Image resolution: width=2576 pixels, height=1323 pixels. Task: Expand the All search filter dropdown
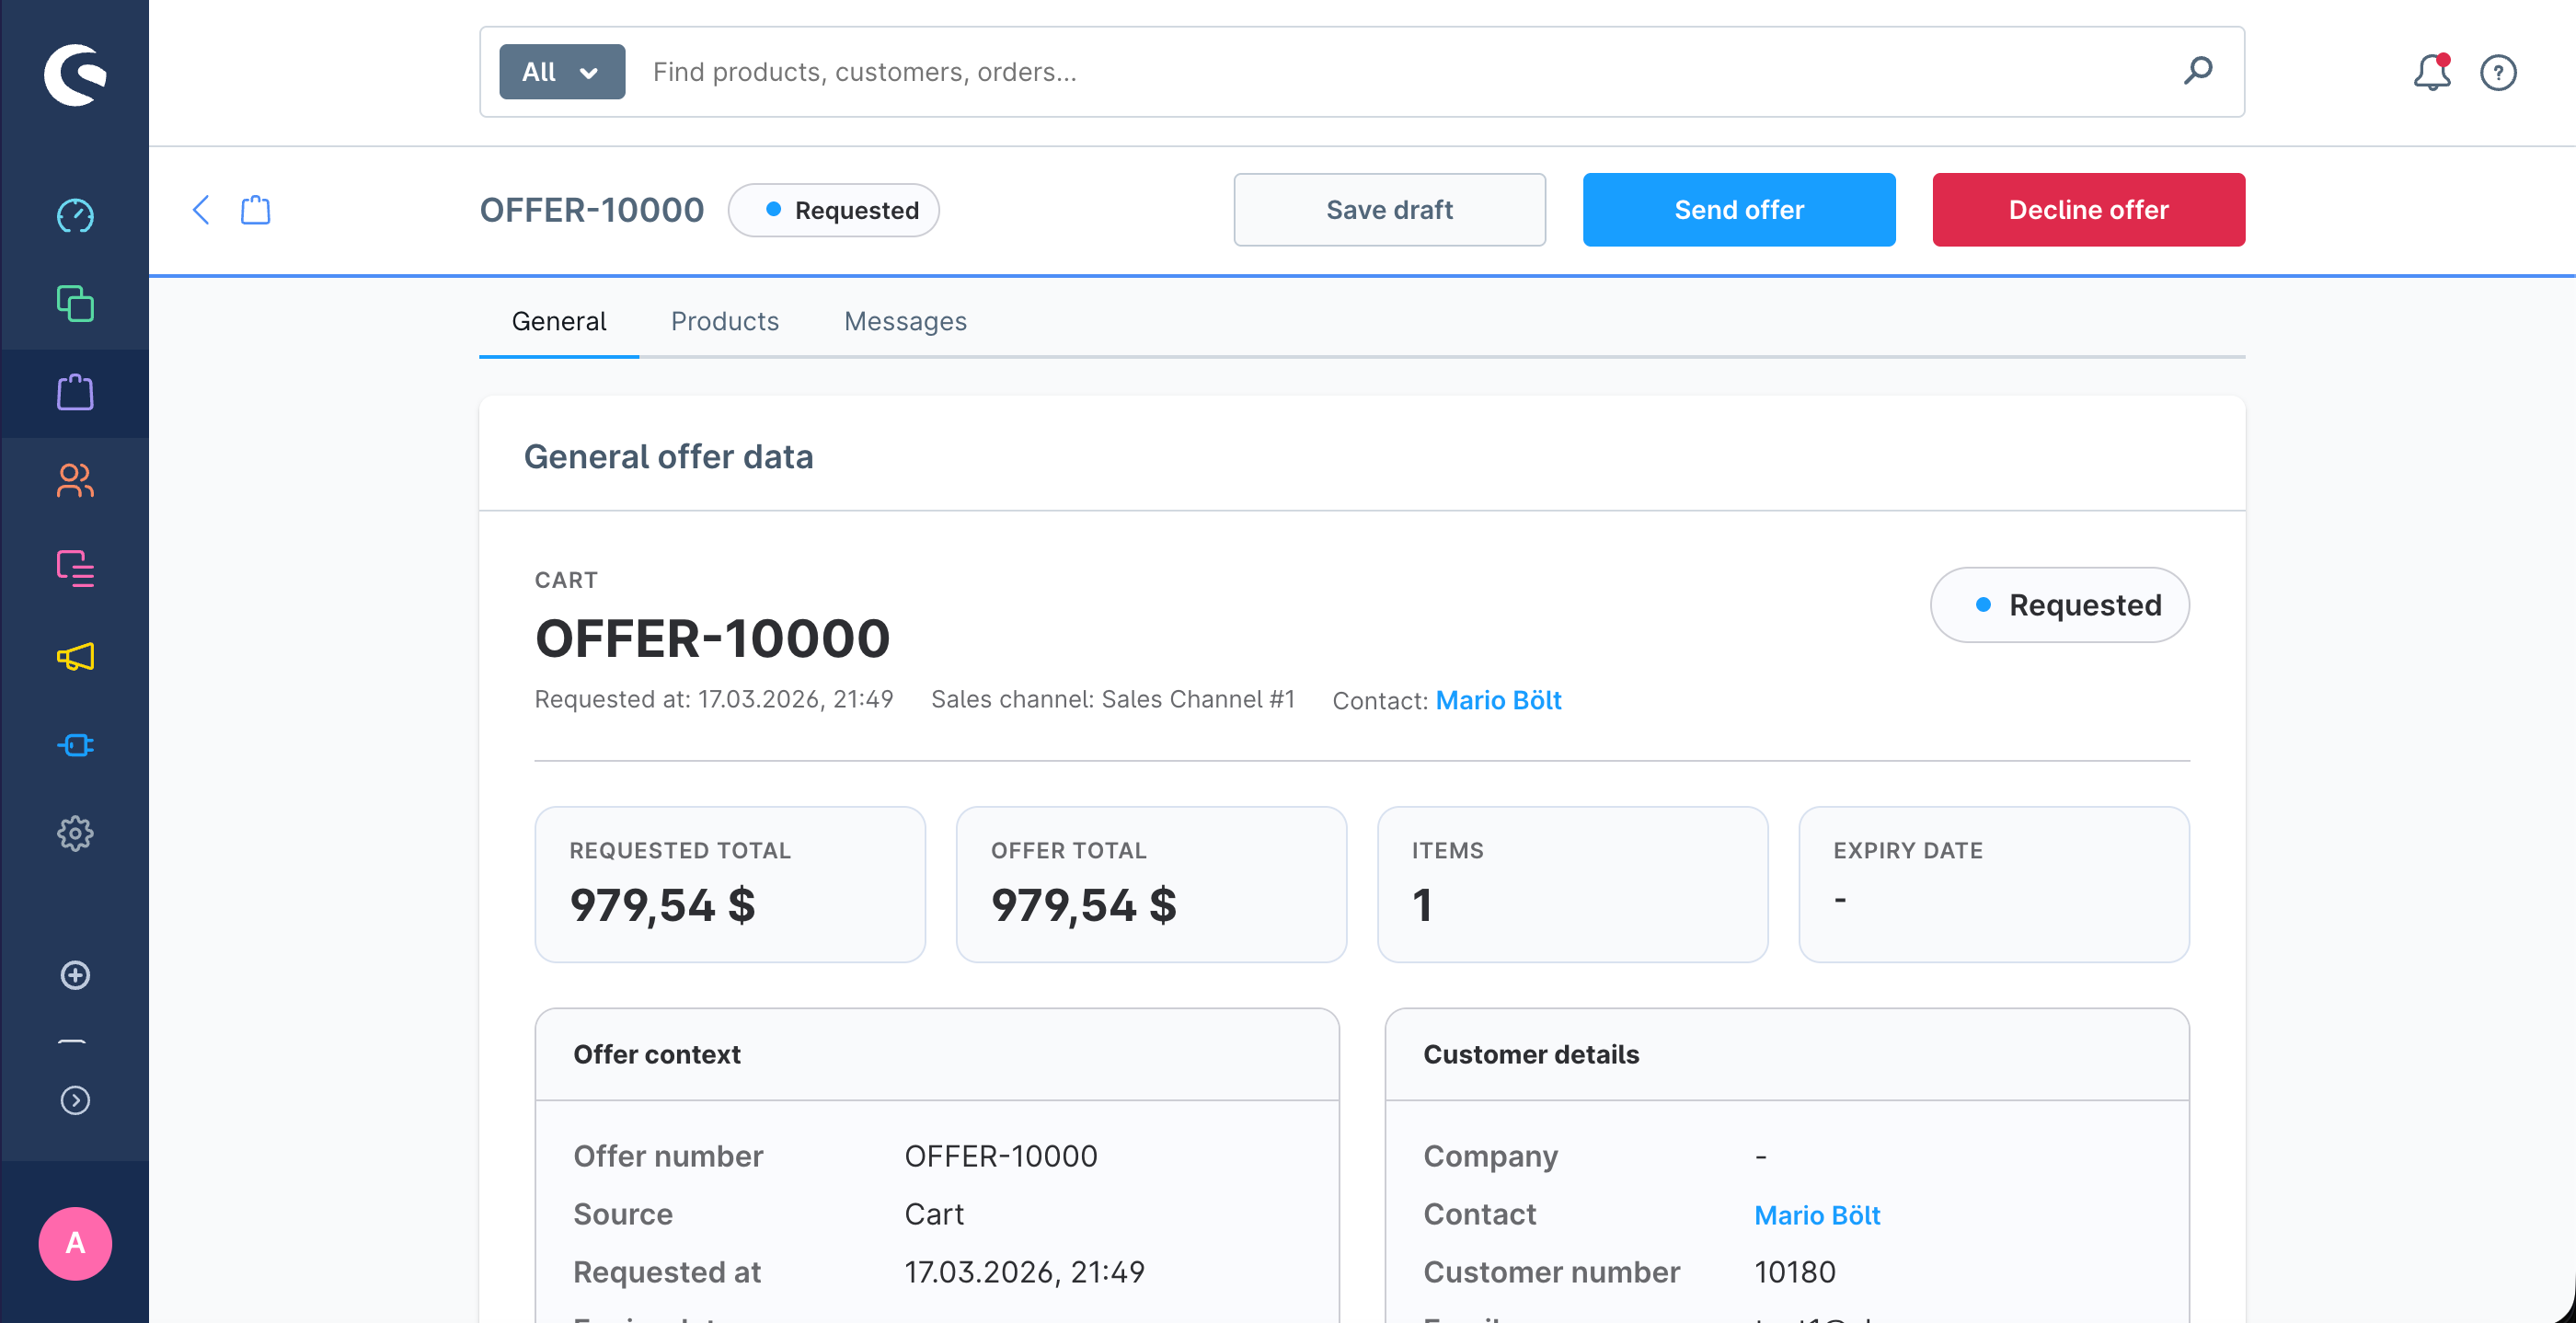coord(562,72)
